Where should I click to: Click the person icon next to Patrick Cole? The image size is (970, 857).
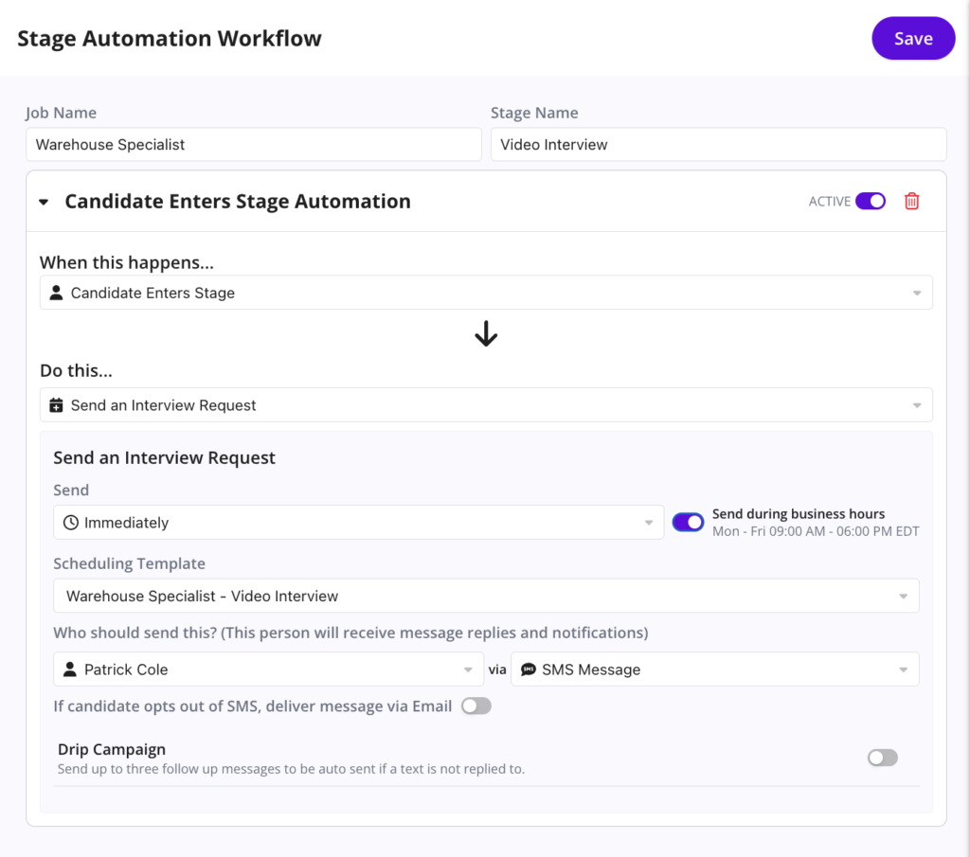click(x=70, y=670)
